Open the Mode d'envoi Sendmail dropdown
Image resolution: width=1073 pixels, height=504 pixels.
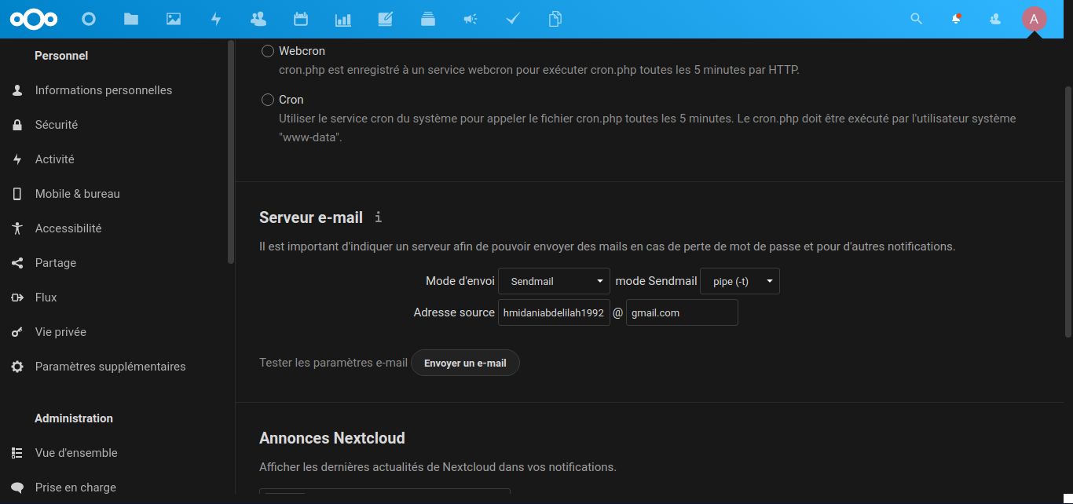(554, 281)
